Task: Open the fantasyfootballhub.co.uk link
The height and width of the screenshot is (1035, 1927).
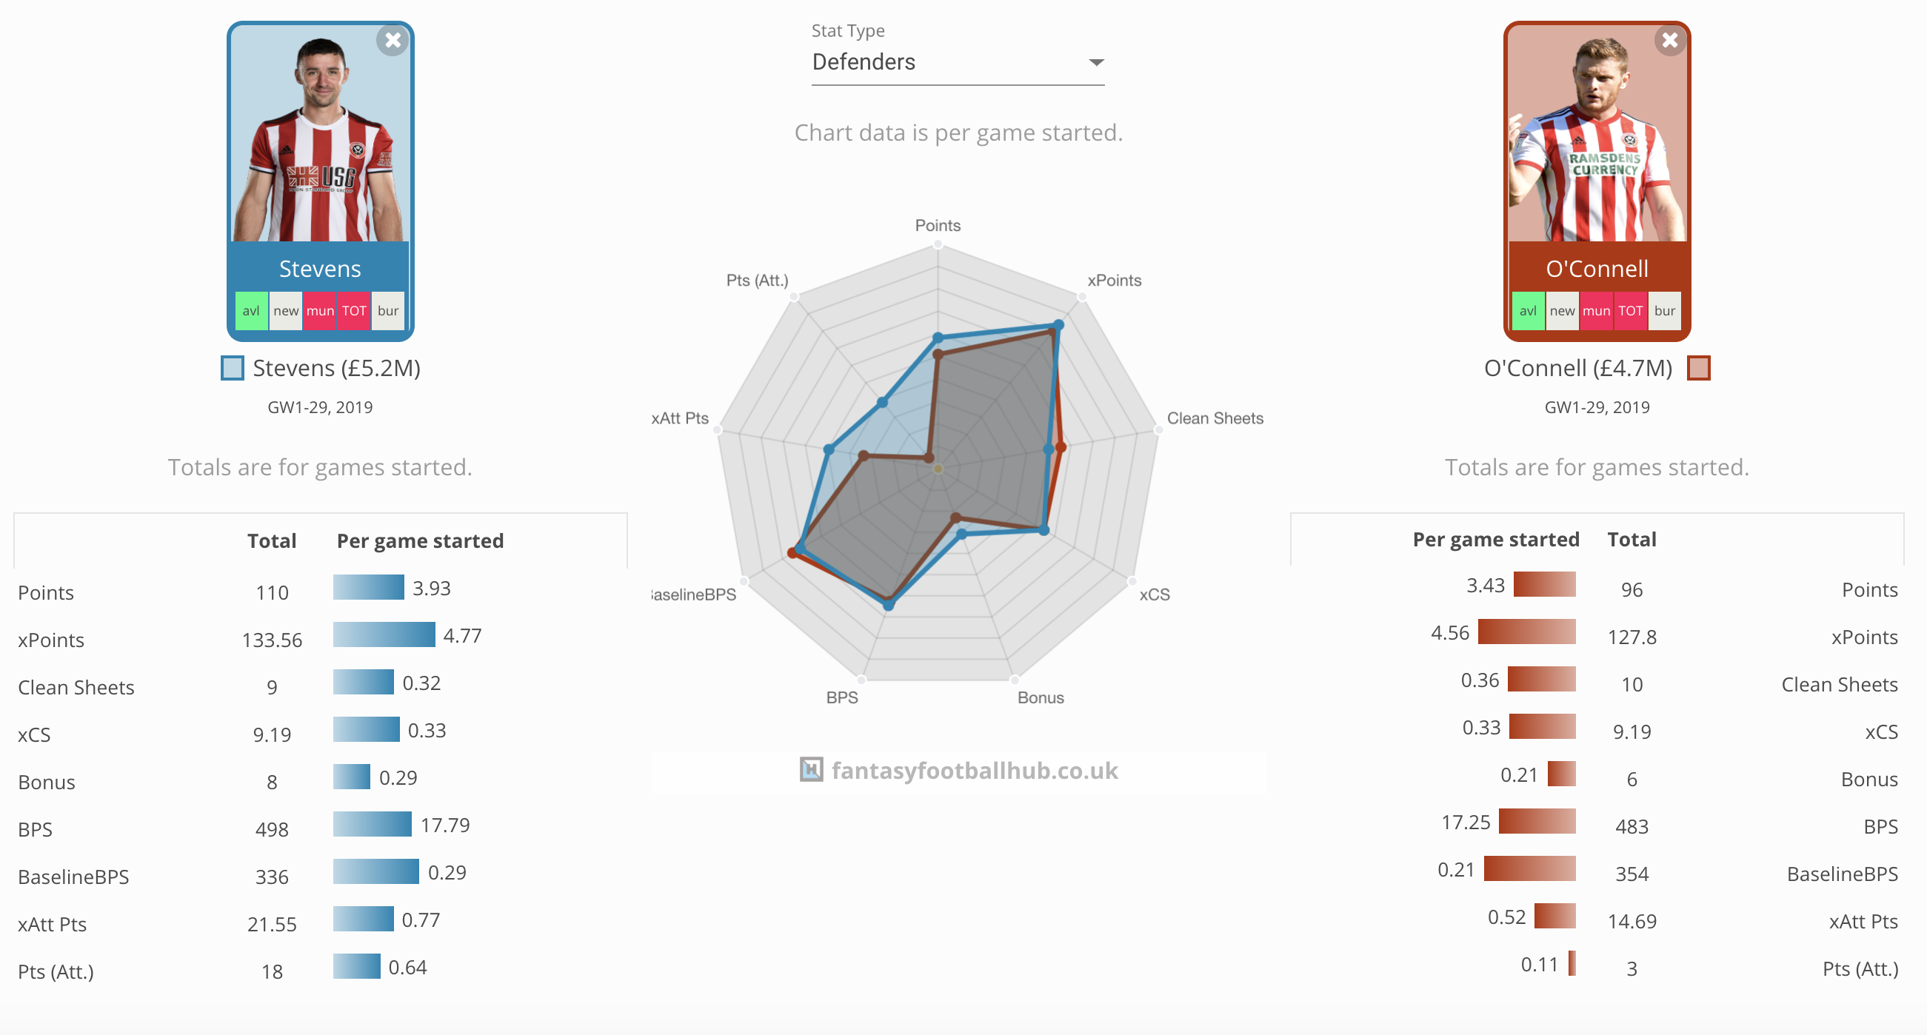Action: pos(974,770)
